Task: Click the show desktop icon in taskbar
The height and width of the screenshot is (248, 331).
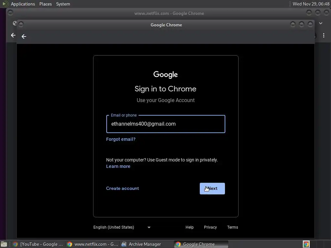Action: (4, 244)
